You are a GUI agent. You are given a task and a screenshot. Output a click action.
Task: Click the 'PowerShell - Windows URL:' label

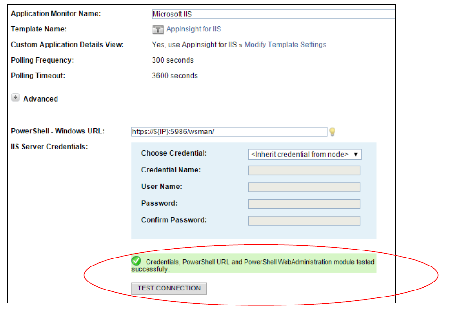tap(57, 131)
